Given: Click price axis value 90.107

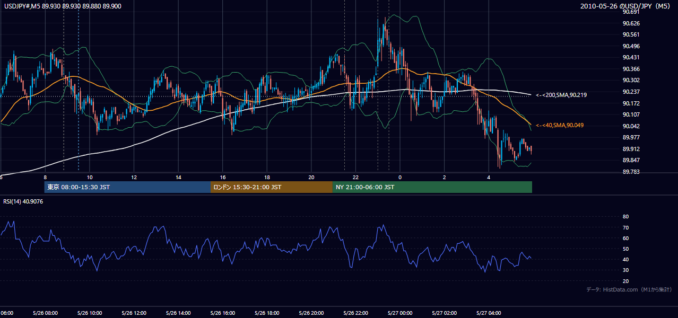Looking at the screenshot, I should coord(631,114).
